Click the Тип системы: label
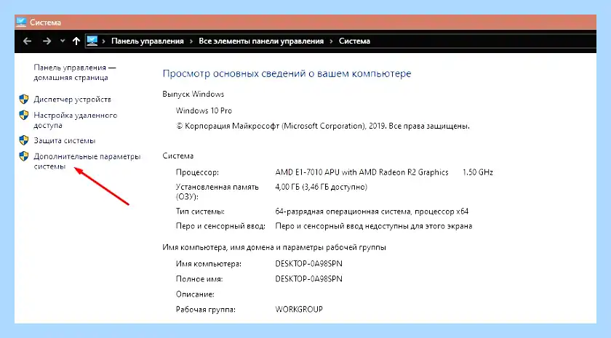 tap(200, 212)
